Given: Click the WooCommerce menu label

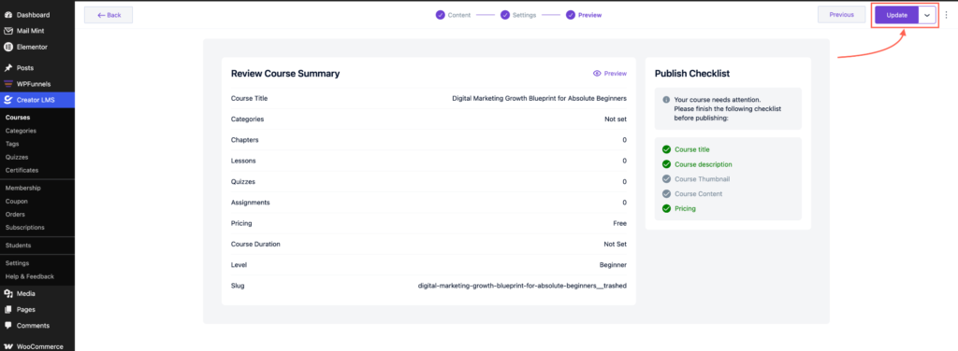Looking at the screenshot, I should [x=40, y=346].
